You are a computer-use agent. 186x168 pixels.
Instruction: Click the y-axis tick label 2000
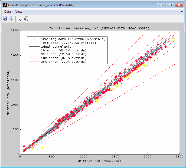(15, 55)
